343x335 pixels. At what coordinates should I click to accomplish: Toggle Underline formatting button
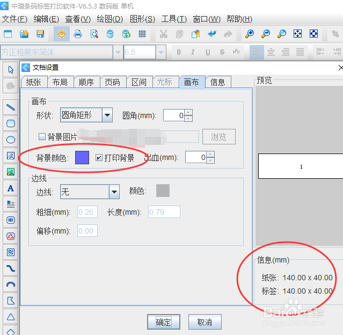coord(208,52)
